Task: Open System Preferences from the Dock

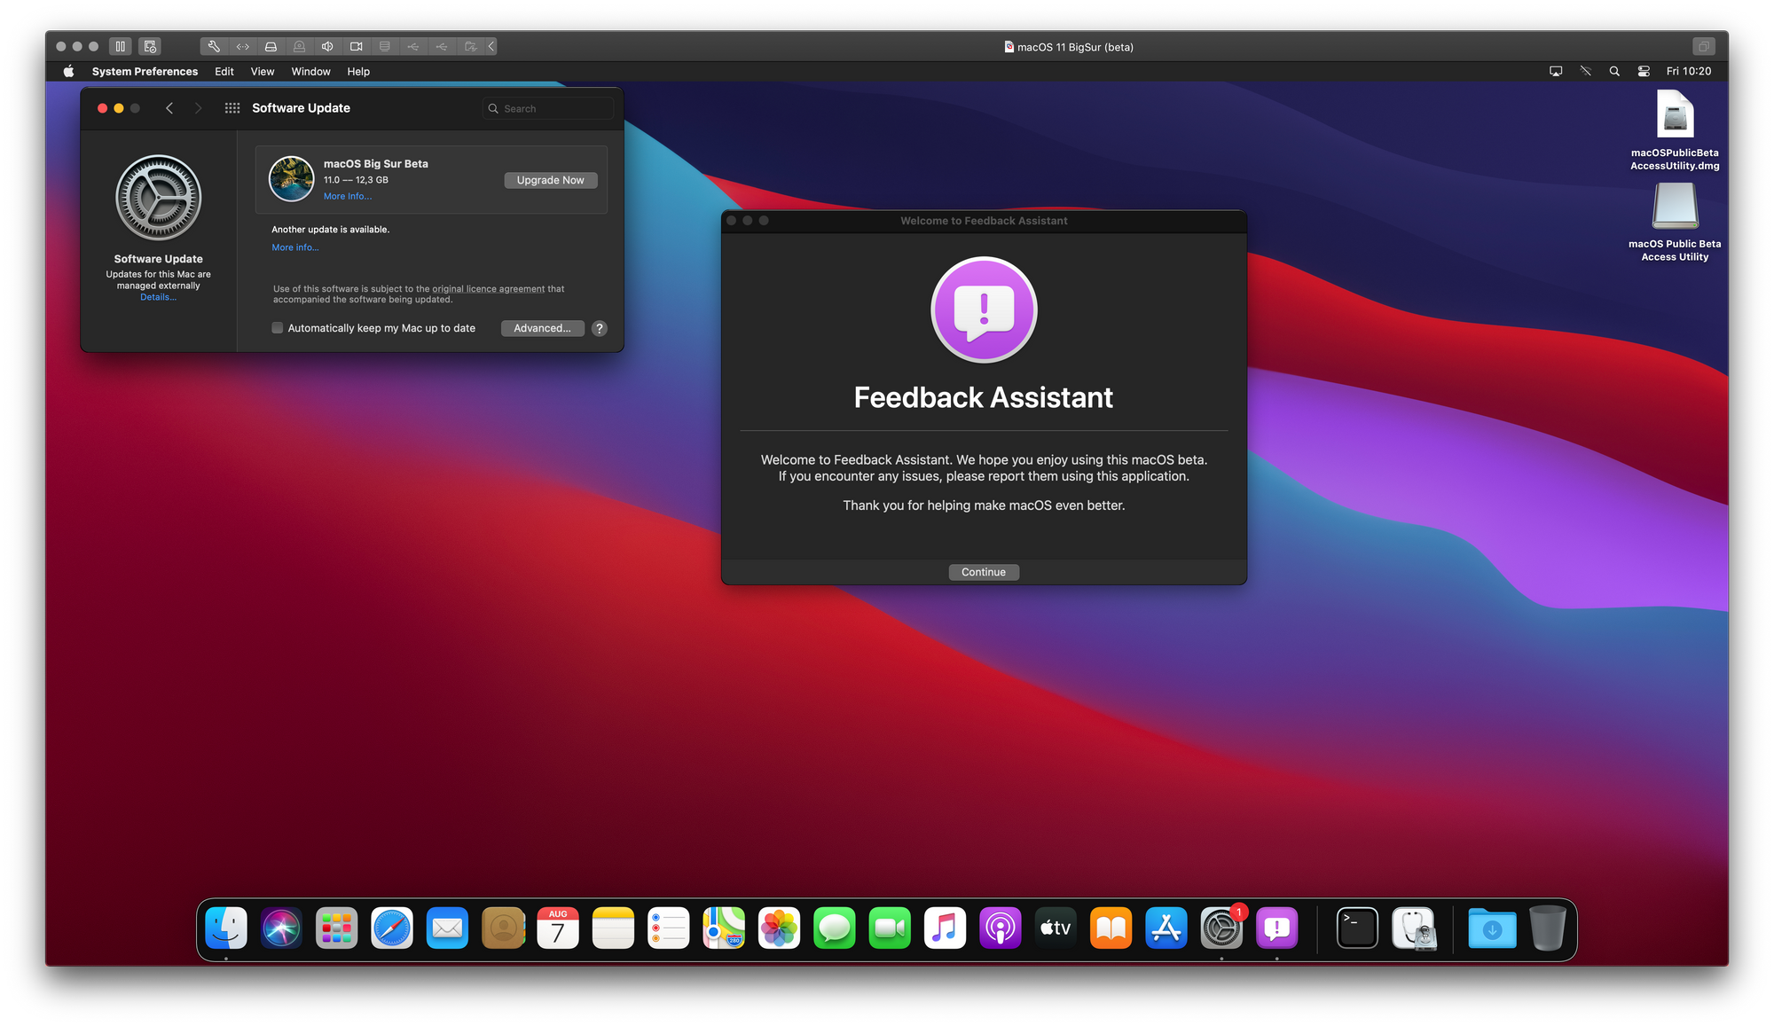Action: [x=1221, y=928]
